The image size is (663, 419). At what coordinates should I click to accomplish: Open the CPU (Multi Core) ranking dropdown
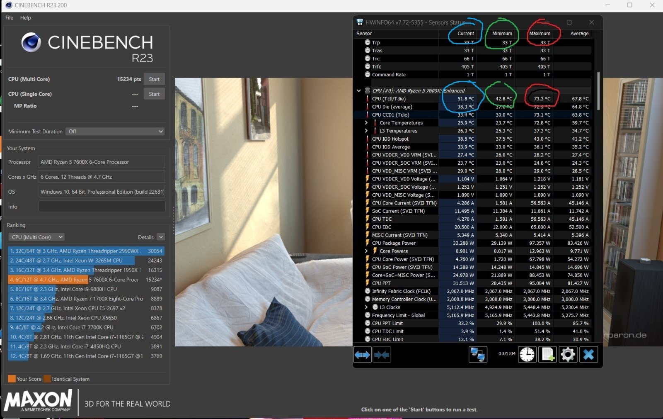36,237
